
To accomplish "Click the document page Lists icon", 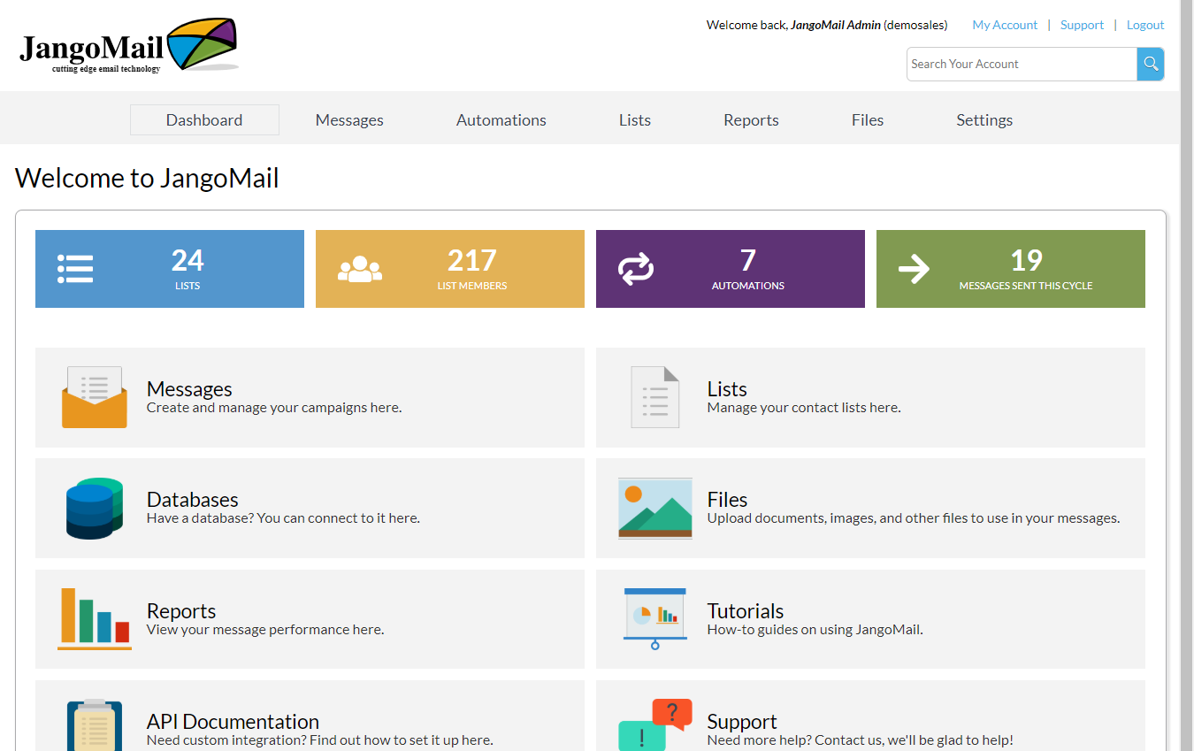I will [x=655, y=397].
